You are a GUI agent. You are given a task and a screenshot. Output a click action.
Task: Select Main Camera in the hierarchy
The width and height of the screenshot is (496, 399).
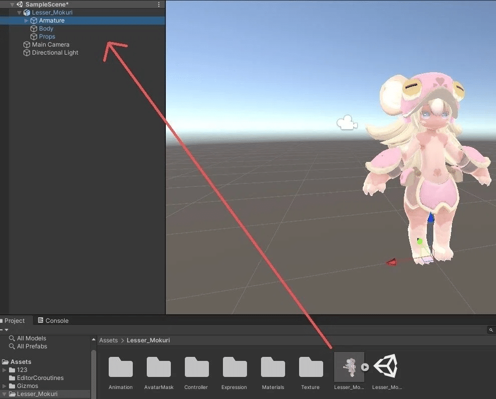(82, 45)
